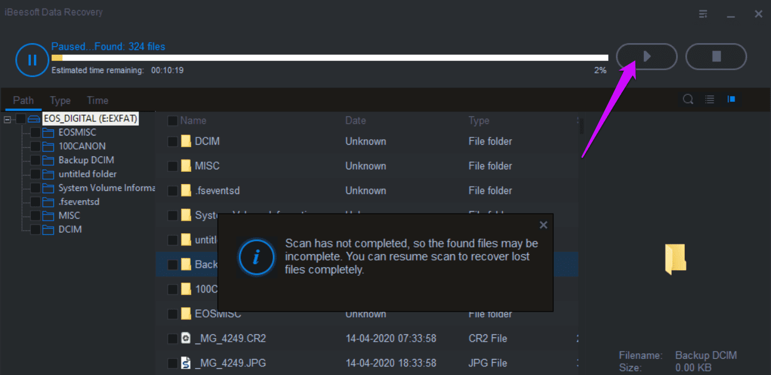This screenshot has height=375, width=771.
Task: Tick checkbox for MISC row in list
Action: tap(173, 166)
